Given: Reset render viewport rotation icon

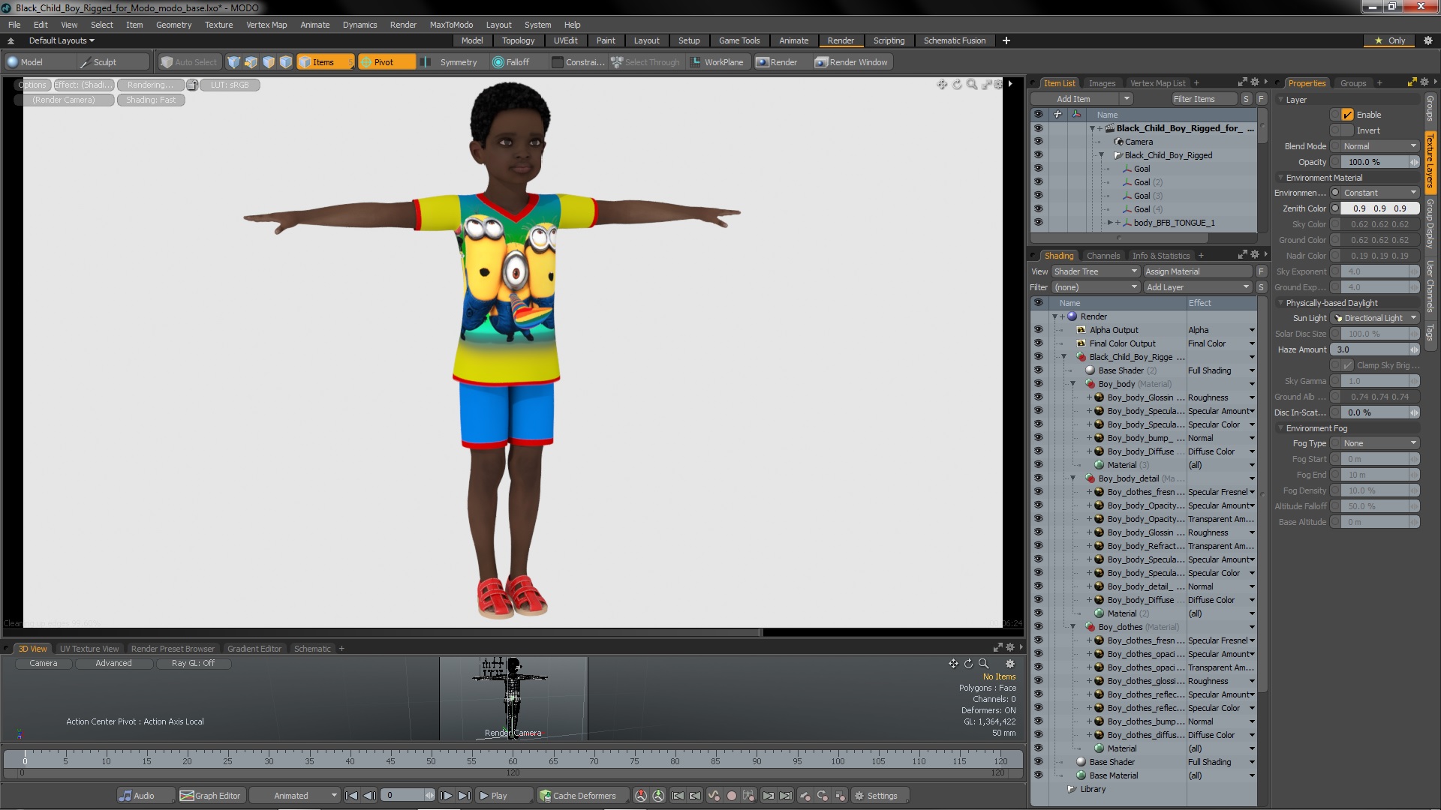Looking at the screenshot, I should point(957,85).
